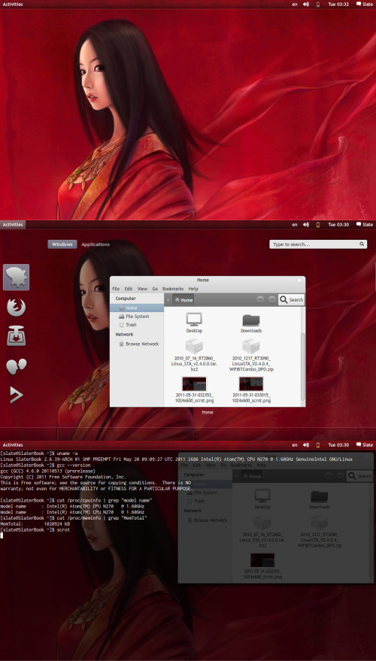The image size is (376, 661).
Task: Click the volume icon in the overview screenshot panel
Action: click(x=306, y=224)
